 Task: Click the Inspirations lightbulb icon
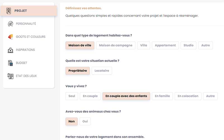tap(10, 50)
